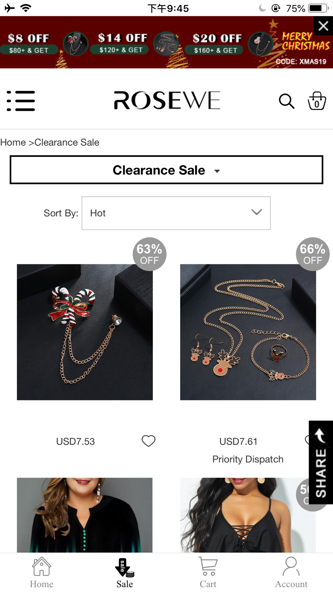Open the hamburger menu icon

click(21, 101)
